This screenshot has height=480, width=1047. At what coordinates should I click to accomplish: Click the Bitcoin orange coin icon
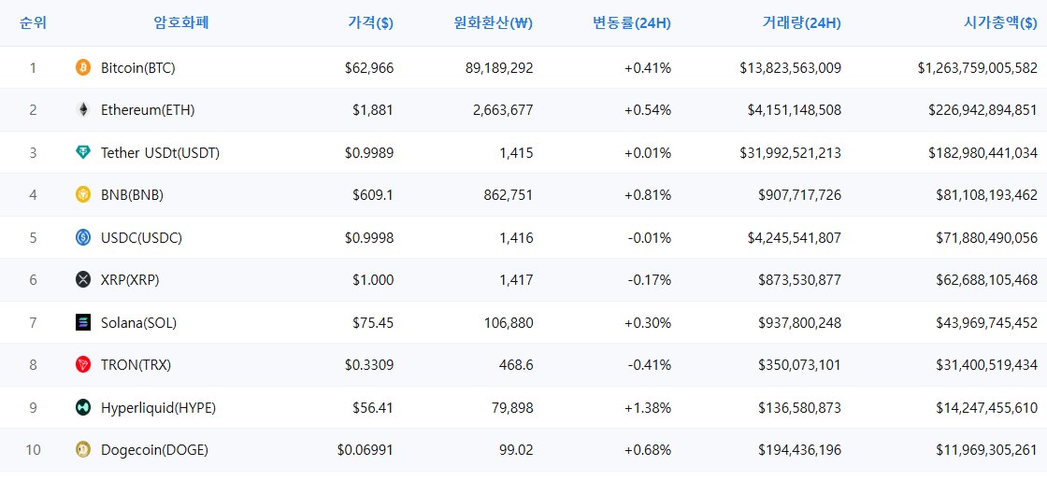[83, 67]
